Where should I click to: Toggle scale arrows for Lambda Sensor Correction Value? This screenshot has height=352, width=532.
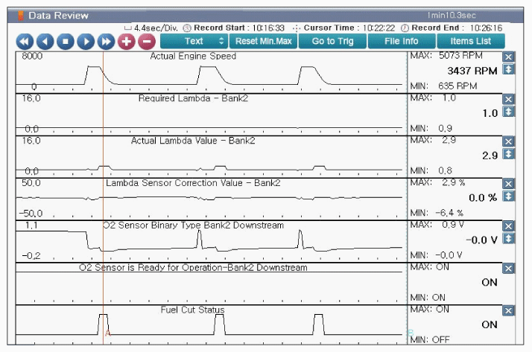tap(508, 196)
